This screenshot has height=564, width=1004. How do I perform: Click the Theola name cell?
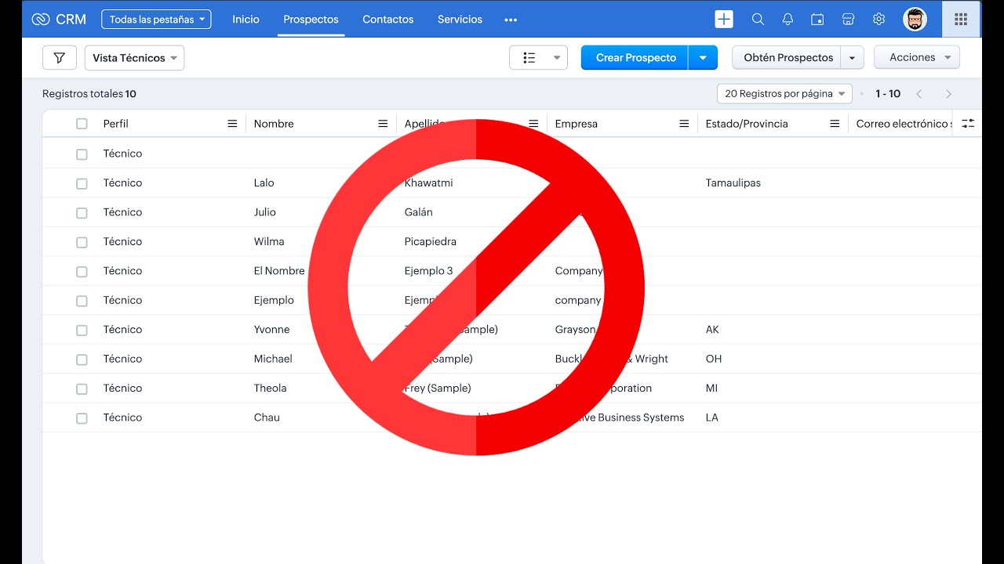click(x=271, y=389)
